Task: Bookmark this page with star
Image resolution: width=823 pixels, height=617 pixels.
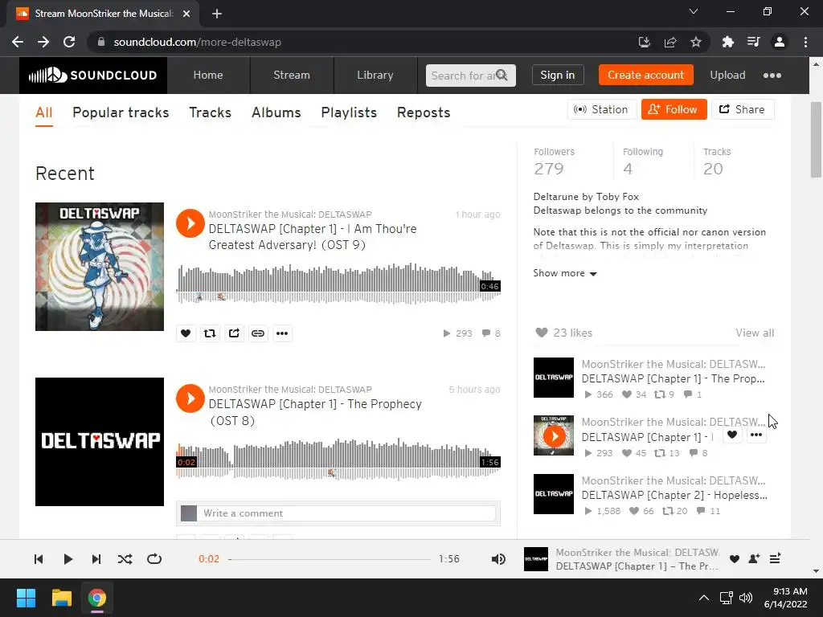Action: [696, 42]
